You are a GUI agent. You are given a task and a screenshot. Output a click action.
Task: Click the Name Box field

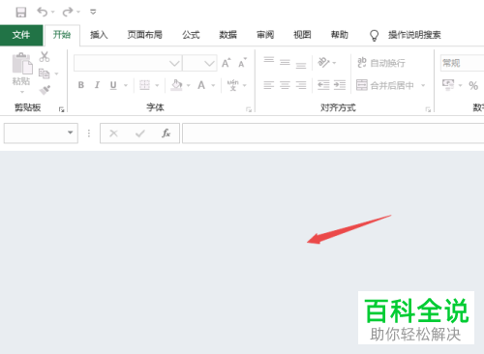[x=41, y=133]
